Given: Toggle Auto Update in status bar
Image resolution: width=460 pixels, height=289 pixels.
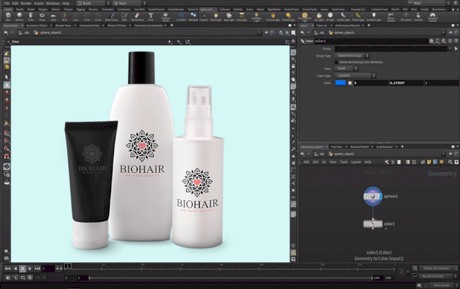Looking at the screenshot, I should (x=441, y=285).
